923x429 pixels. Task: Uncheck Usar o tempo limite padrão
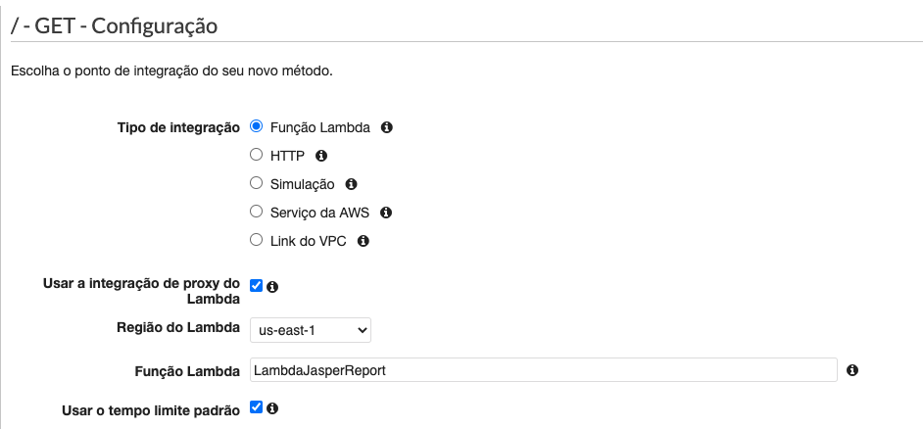pos(256,406)
